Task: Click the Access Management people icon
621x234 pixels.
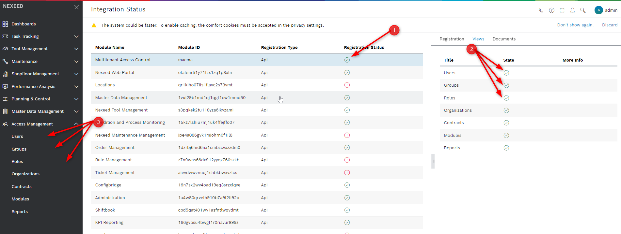Action: click(5, 124)
